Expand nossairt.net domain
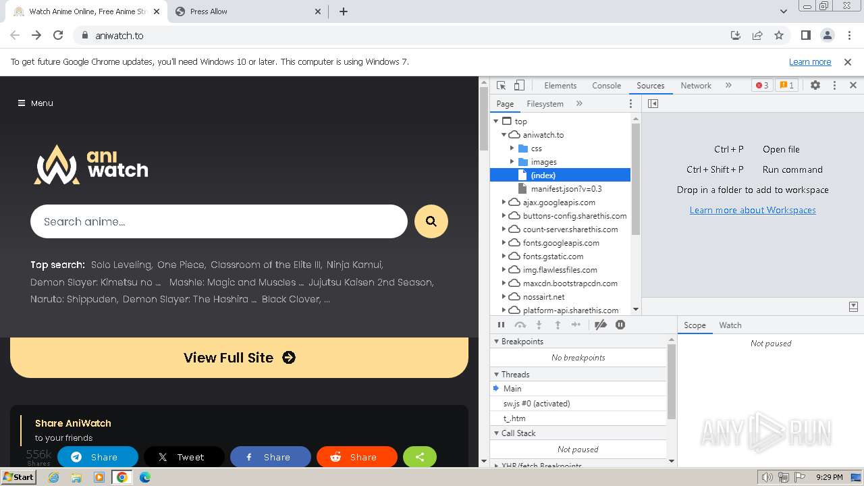 pos(504,297)
